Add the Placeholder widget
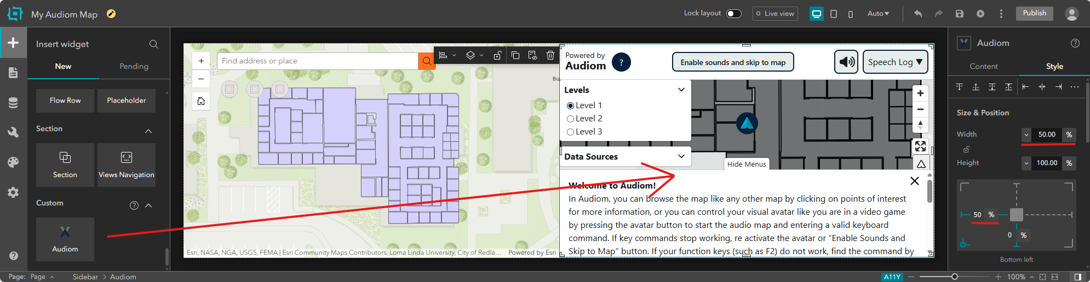 click(x=127, y=101)
